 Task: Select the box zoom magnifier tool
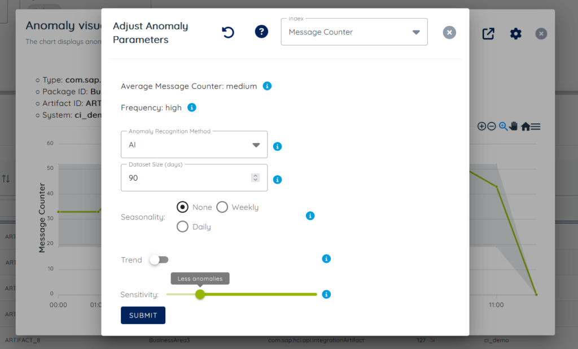(502, 126)
